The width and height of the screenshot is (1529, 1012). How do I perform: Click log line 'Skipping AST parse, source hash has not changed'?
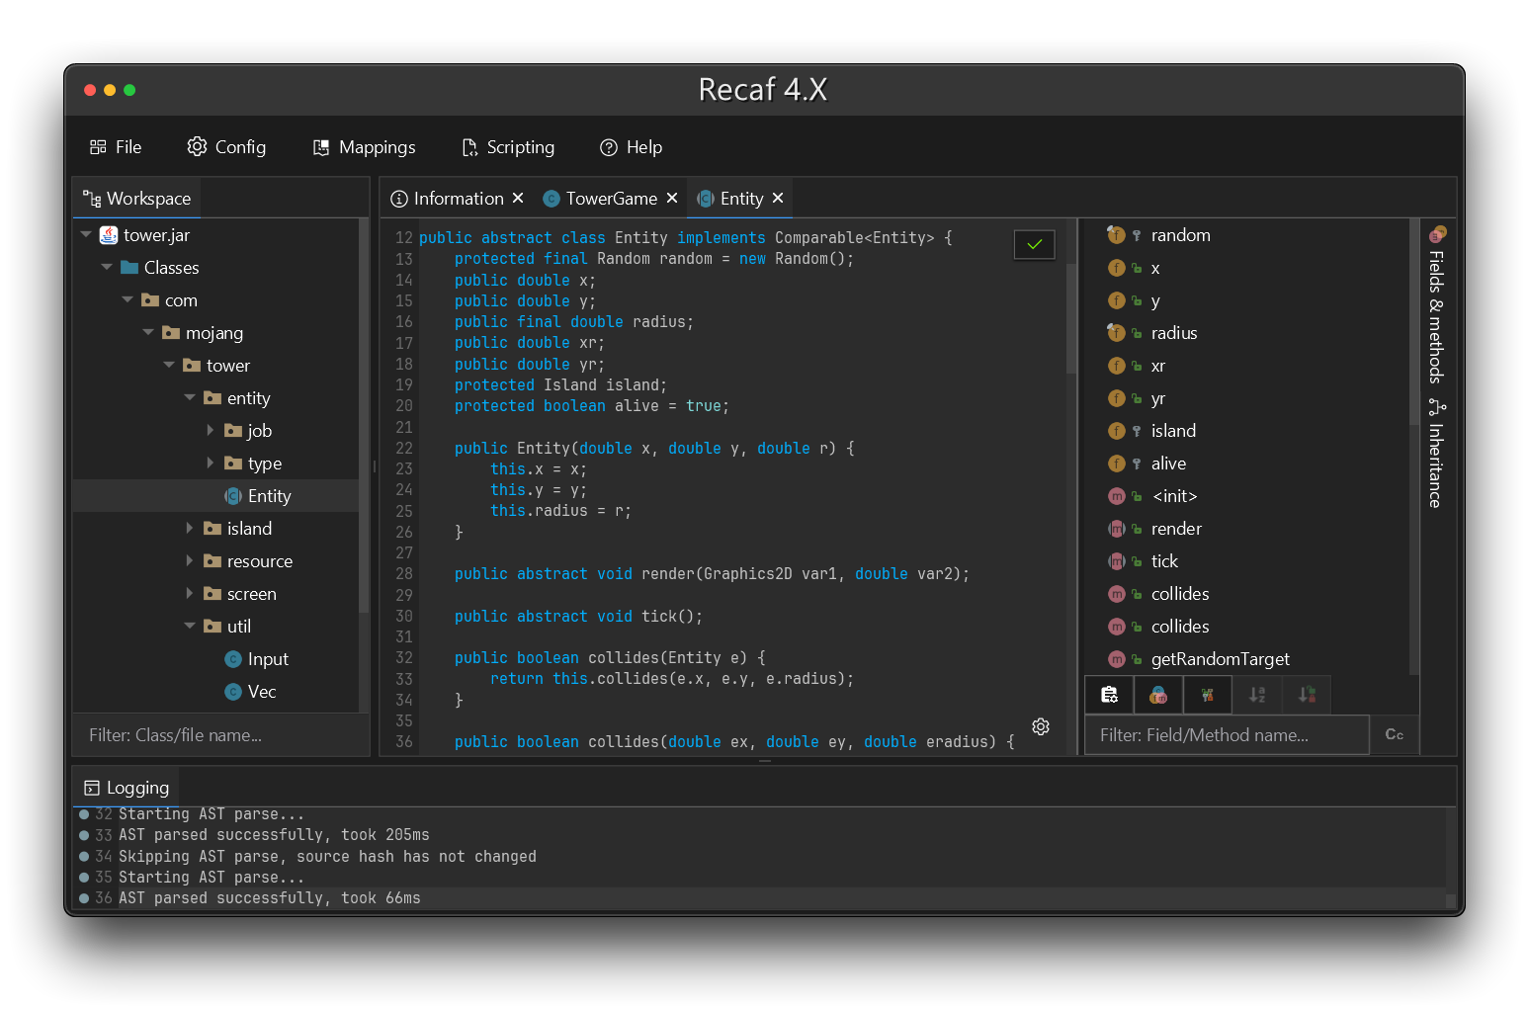[x=327, y=857]
